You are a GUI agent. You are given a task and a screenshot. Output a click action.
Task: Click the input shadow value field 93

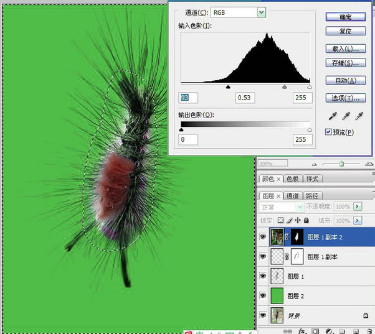[188, 98]
